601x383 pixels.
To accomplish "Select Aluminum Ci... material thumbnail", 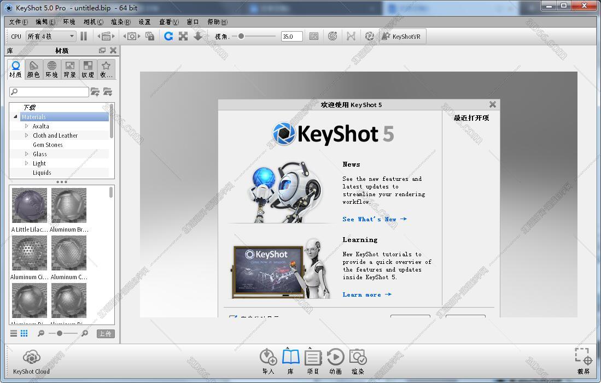I will tap(30, 253).
